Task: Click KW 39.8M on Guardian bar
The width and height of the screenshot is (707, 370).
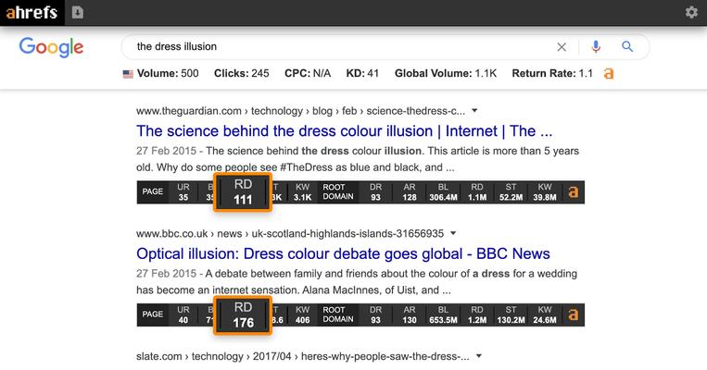Action: 545,192
